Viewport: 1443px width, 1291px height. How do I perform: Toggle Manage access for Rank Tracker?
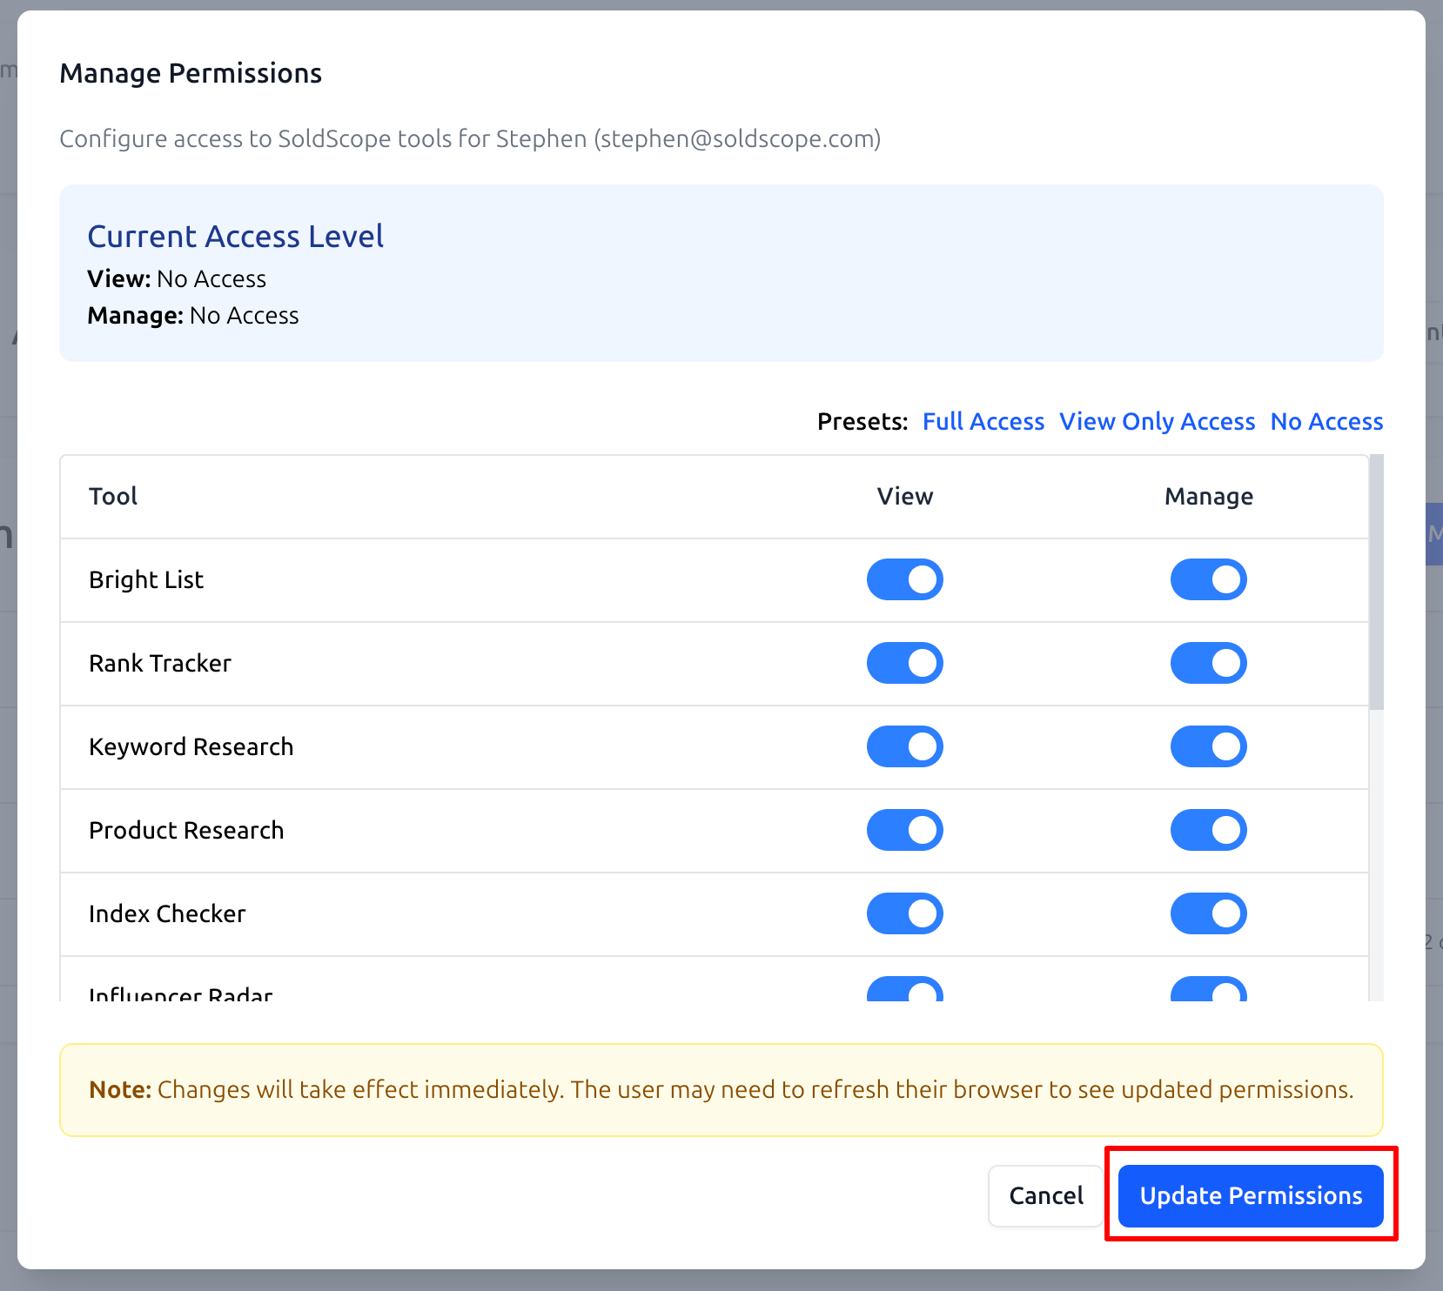point(1208,663)
